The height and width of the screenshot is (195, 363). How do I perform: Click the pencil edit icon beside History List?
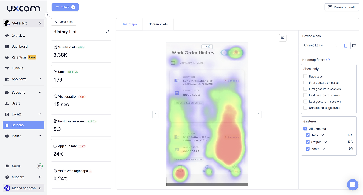(x=107, y=32)
